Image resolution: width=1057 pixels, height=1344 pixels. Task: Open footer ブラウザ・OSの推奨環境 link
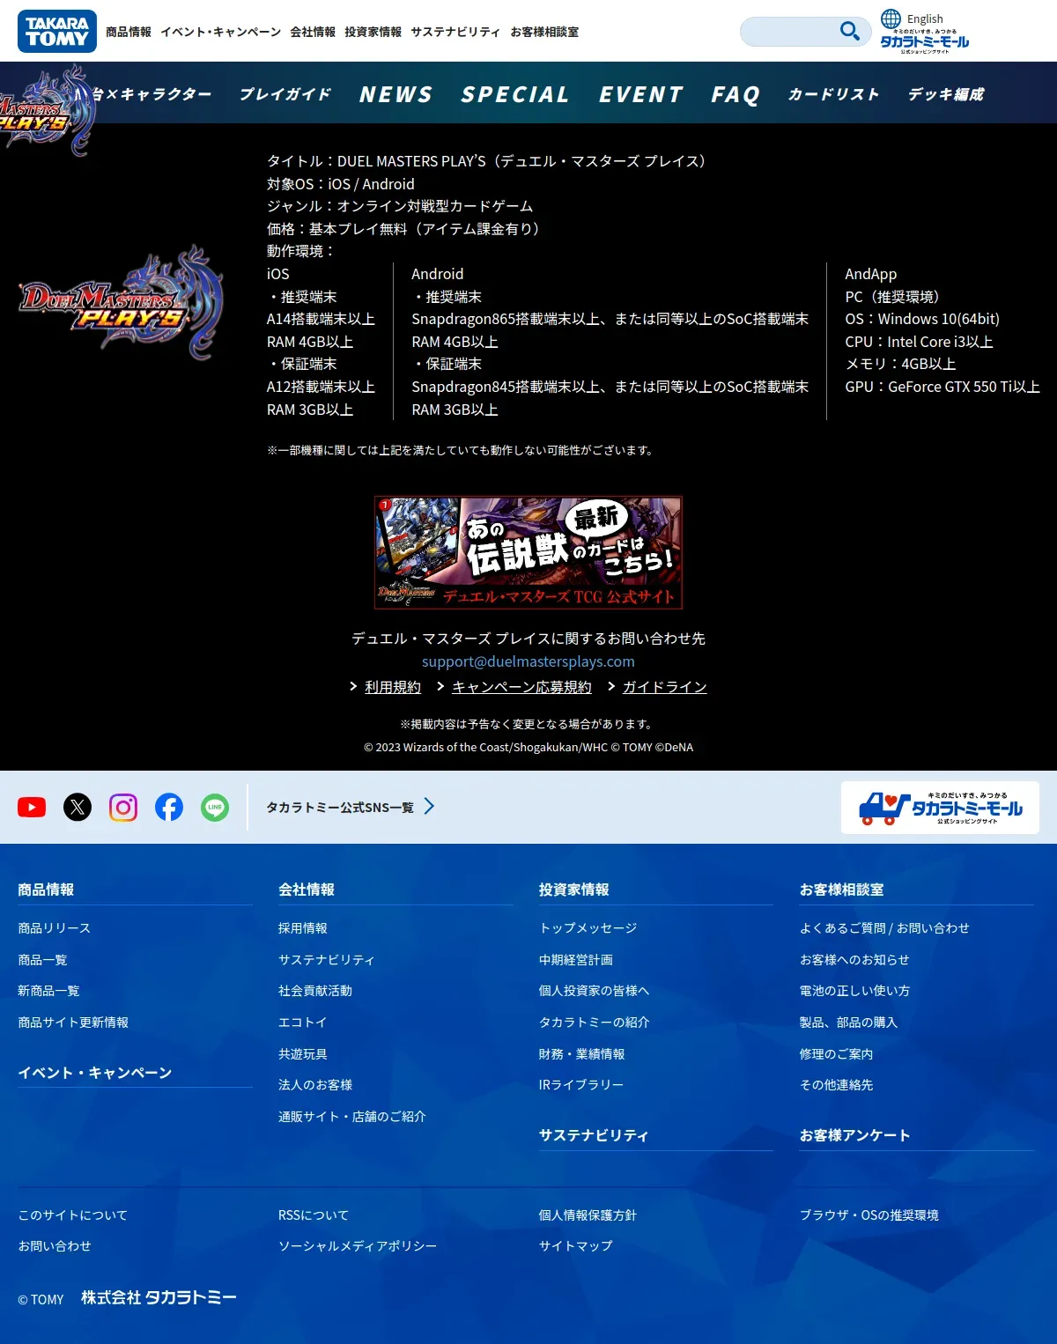869,1215
